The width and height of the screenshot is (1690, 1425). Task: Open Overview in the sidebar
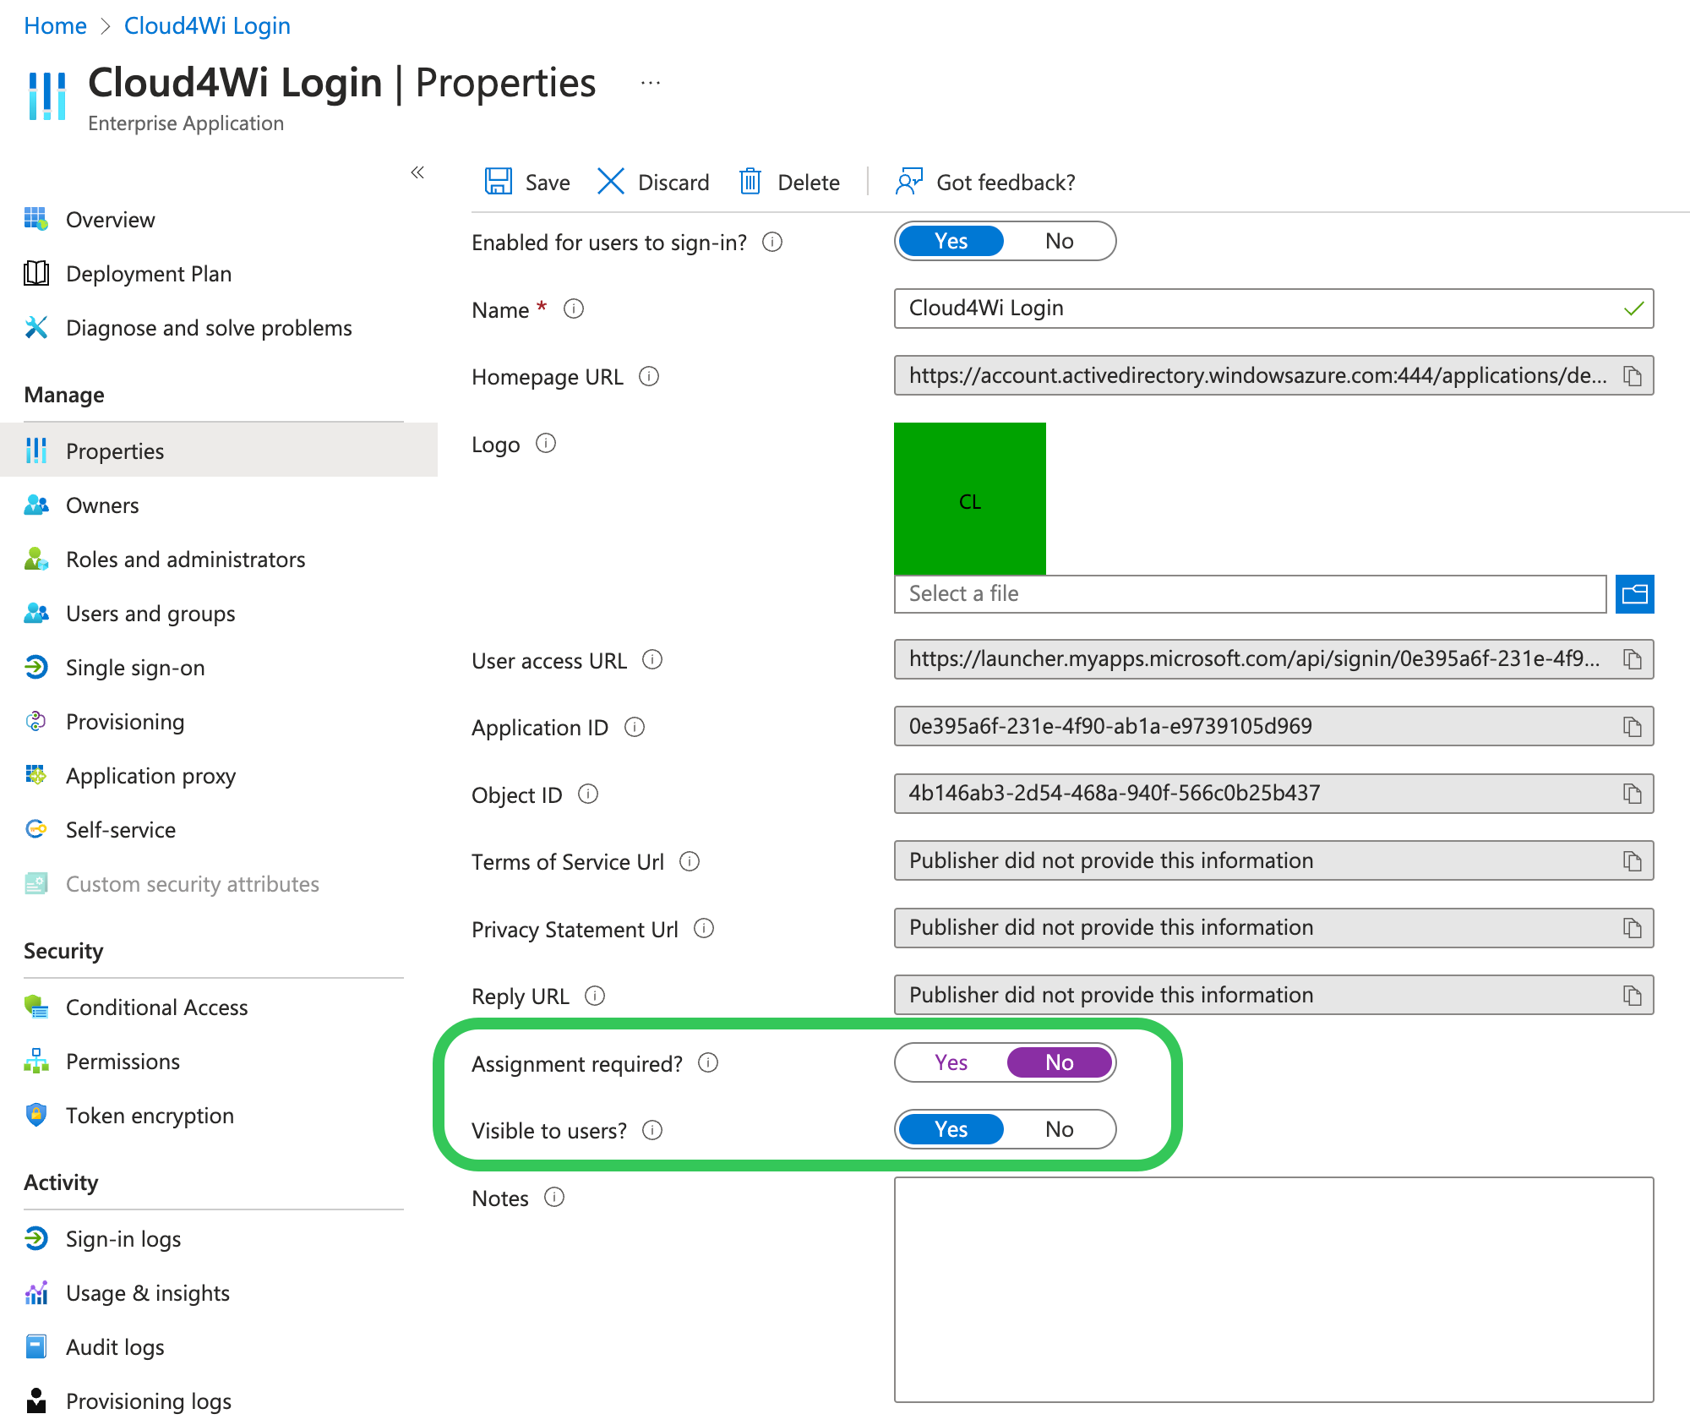pyautogui.click(x=218, y=220)
